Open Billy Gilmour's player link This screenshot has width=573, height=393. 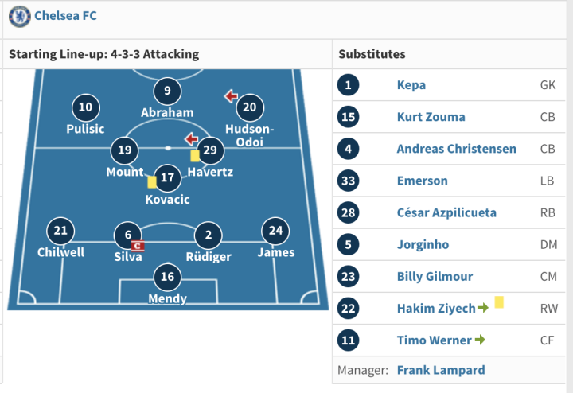click(x=435, y=277)
